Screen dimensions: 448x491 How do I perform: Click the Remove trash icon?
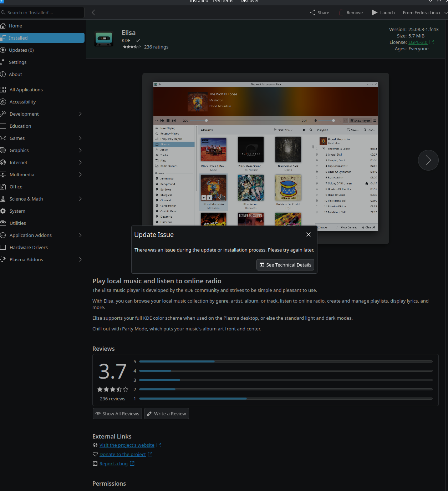(x=341, y=12)
